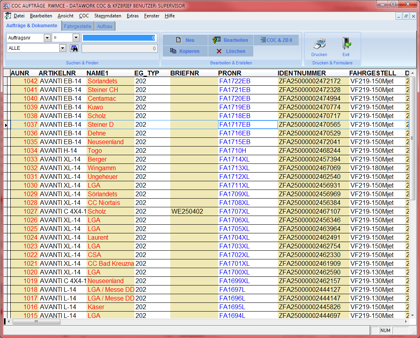Click the horizontal scrollbar right arrow
This screenshot has width=420, height=338.
(406, 321)
